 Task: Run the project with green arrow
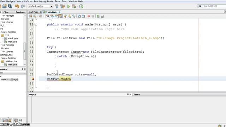(69, 6)
